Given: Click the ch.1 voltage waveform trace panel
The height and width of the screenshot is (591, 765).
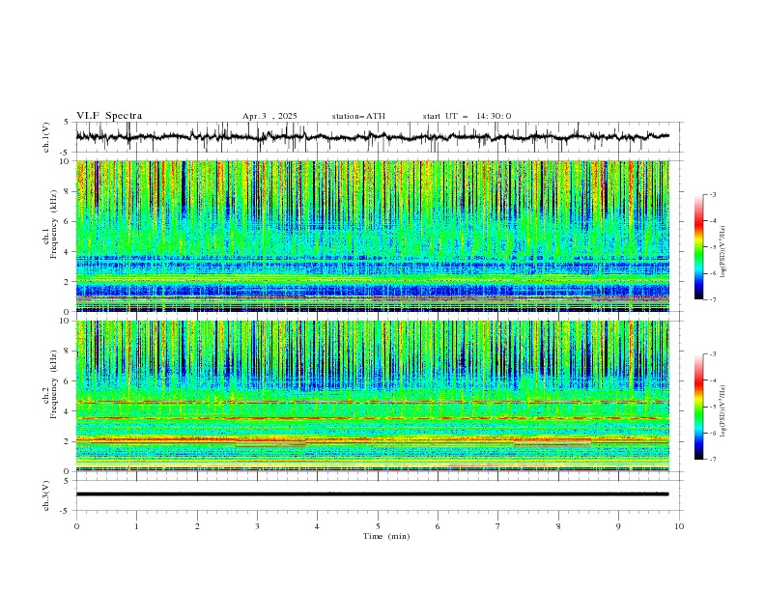Looking at the screenshot, I should pyautogui.click(x=380, y=137).
